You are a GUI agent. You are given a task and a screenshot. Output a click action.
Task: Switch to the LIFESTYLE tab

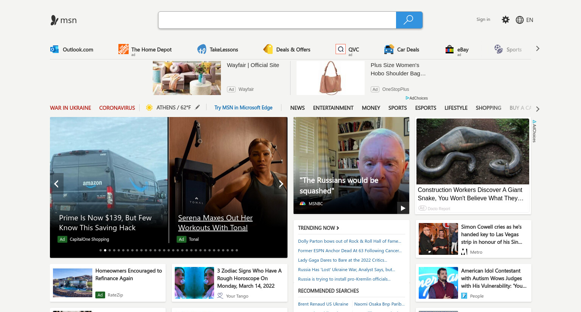[x=456, y=108]
